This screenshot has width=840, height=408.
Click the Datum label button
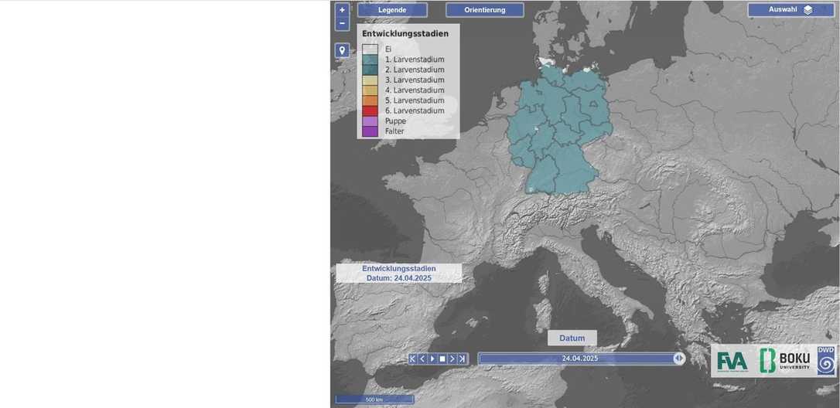[572, 338]
